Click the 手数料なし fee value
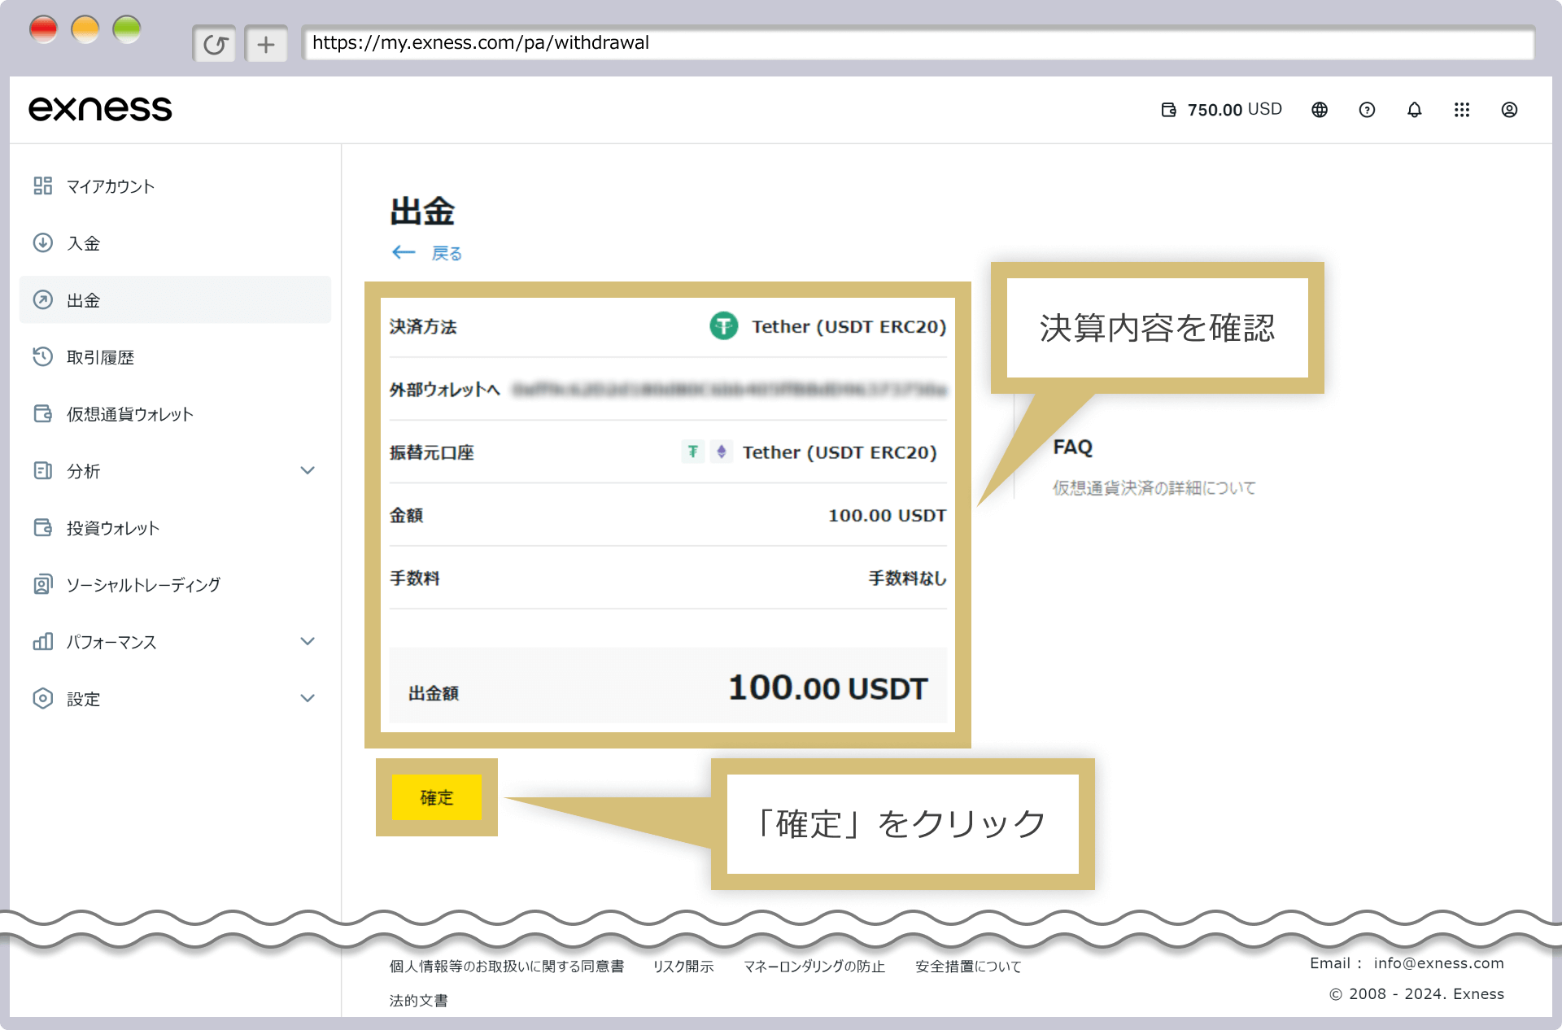The height and width of the screenshot is (1030, 1562). click(x=908, y=578)
